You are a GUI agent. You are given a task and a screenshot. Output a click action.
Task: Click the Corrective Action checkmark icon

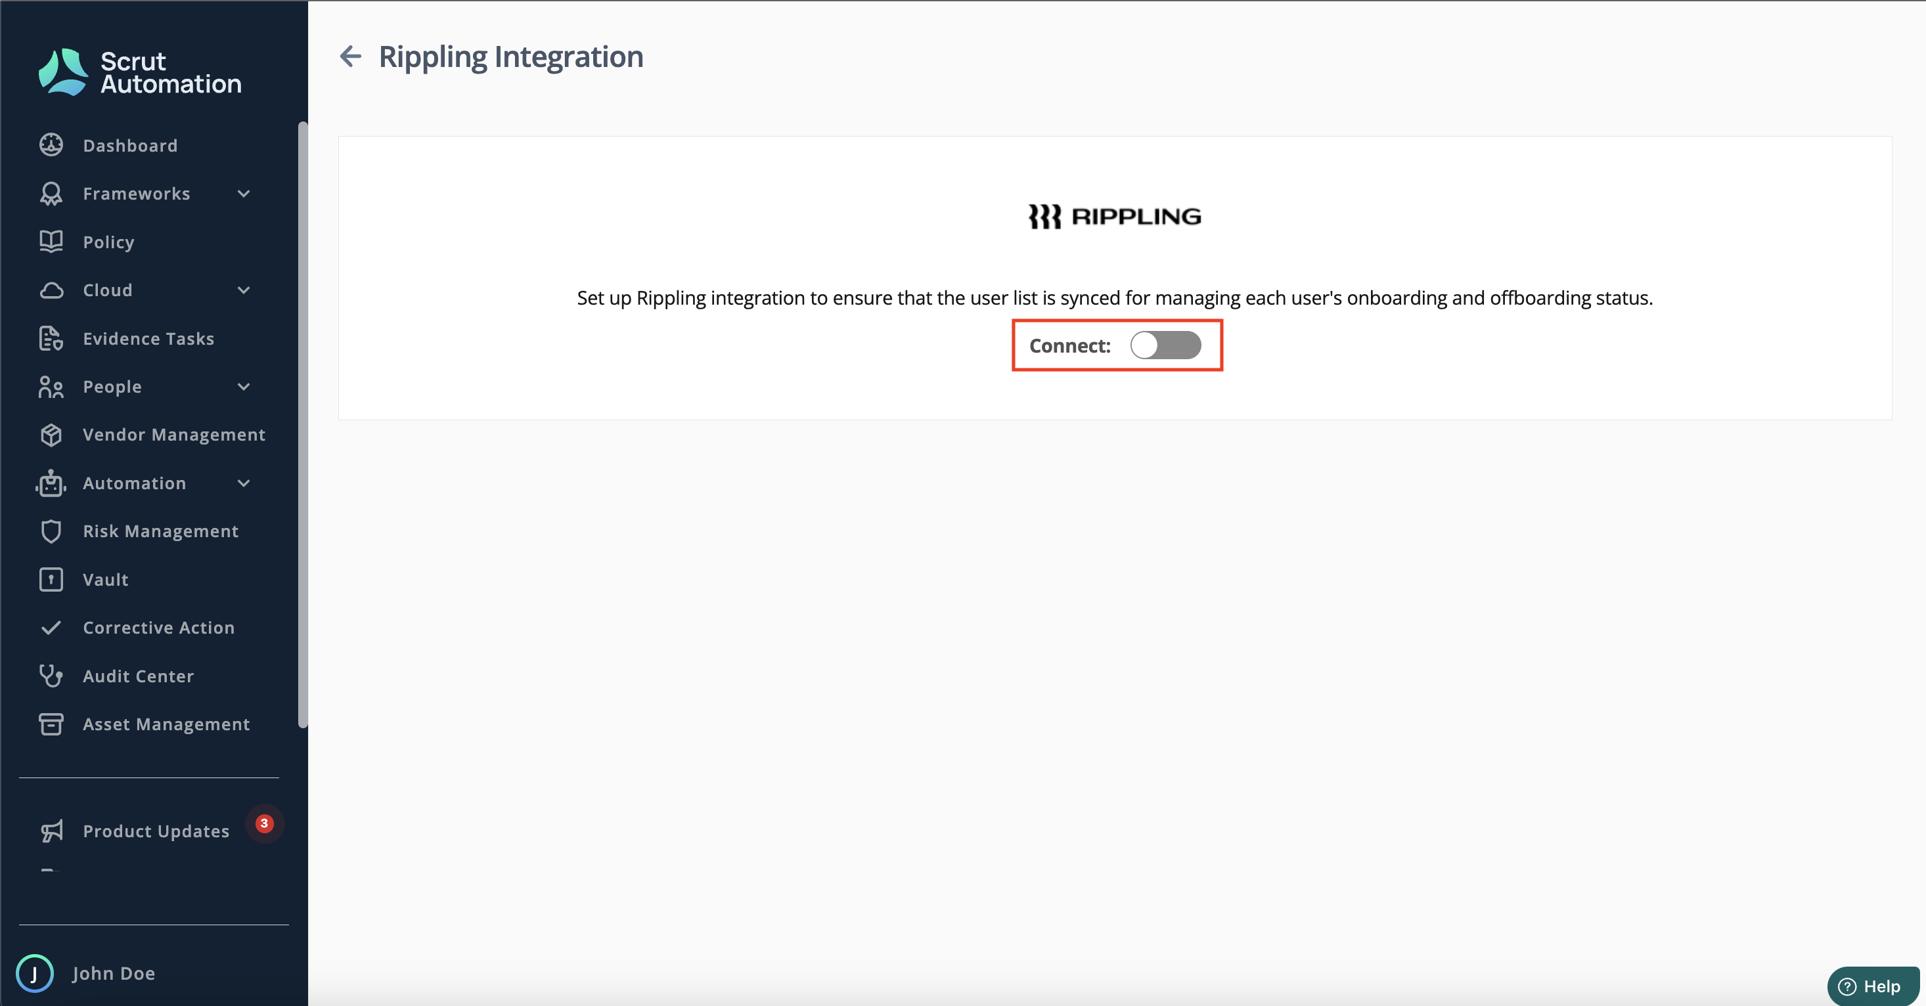point(51,628)
